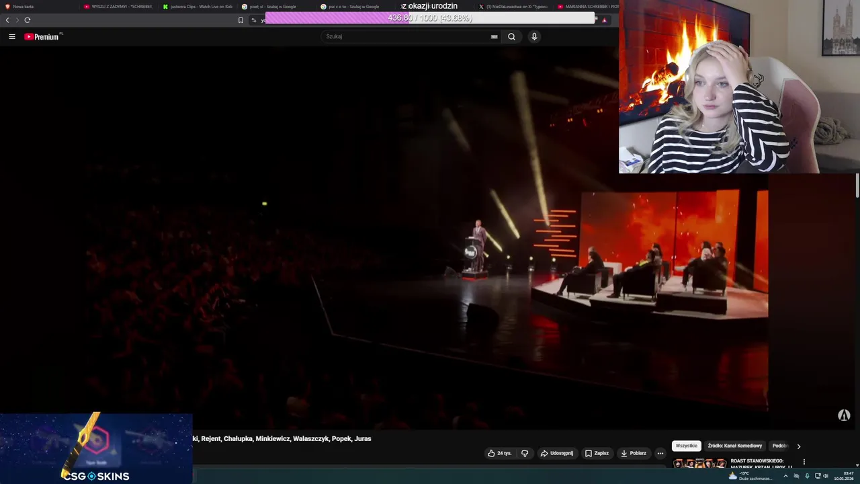Open ROAST STANOWSKIEGO video title link
Viewport: 860px width, 484px height.
tap(761, 463)
